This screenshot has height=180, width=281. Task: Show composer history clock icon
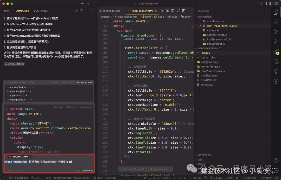pyautogui.click(x=82, y=11)
